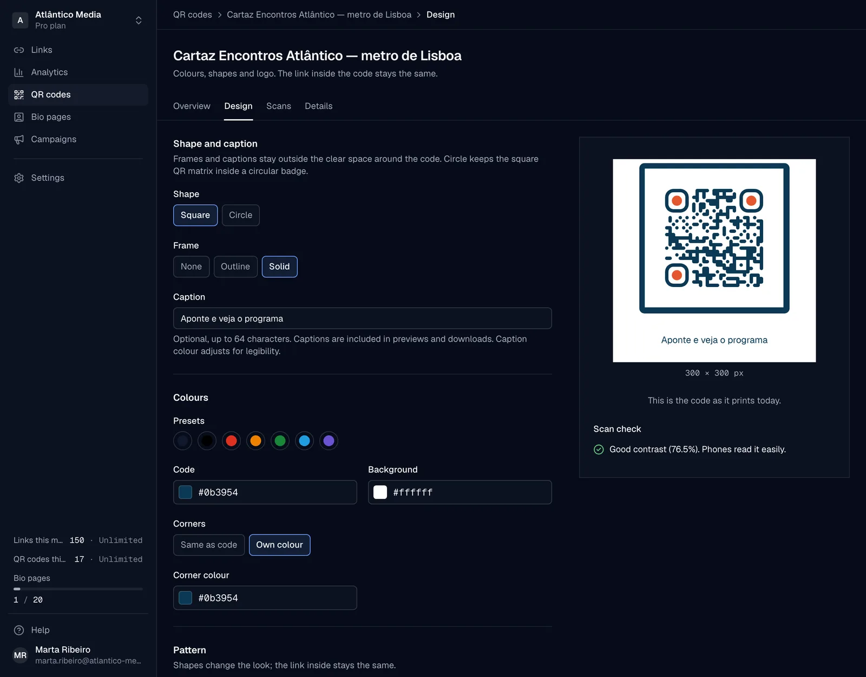
Task: Click the Bio pages usage progress bar
Action: [78, 589]
